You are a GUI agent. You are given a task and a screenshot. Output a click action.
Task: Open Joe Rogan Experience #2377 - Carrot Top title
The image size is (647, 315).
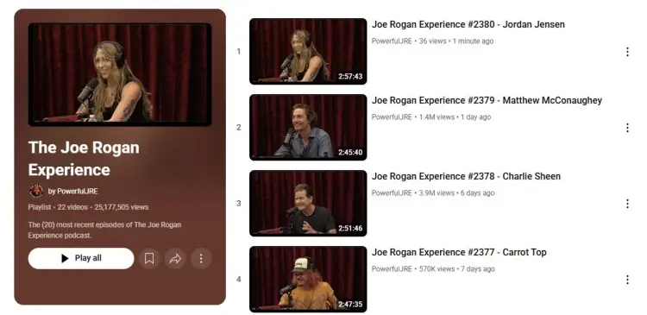[459, 252]
